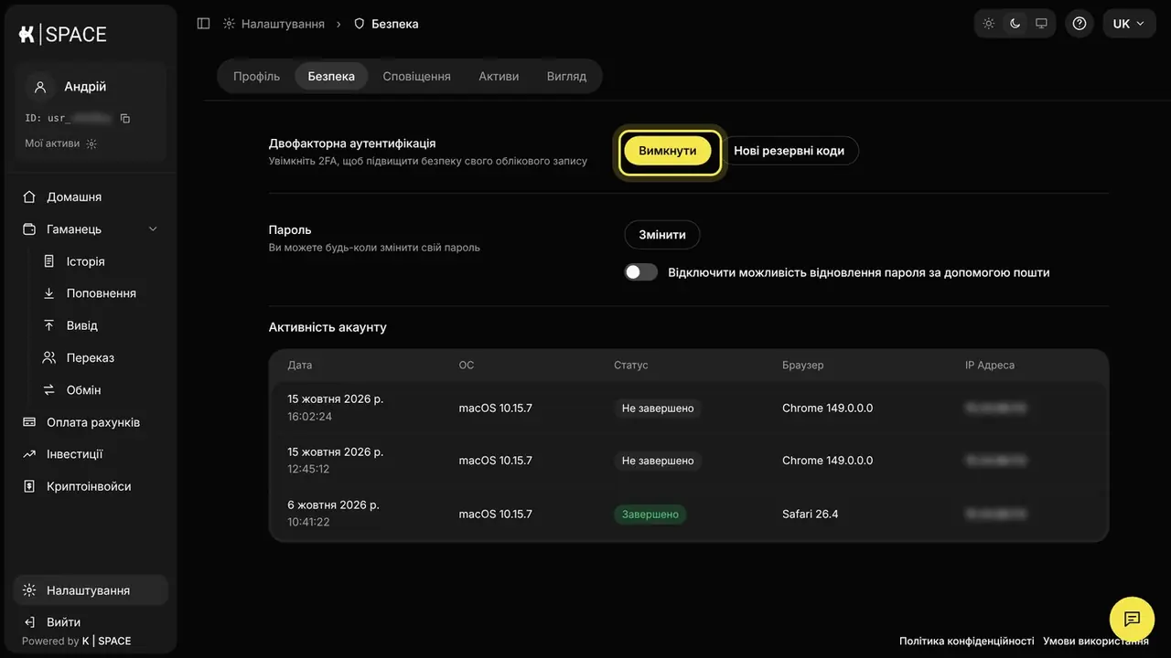Open Переказ transfer icon
Image resolution: width=1171 pixels, height=658 pixels.
point(49,357)
